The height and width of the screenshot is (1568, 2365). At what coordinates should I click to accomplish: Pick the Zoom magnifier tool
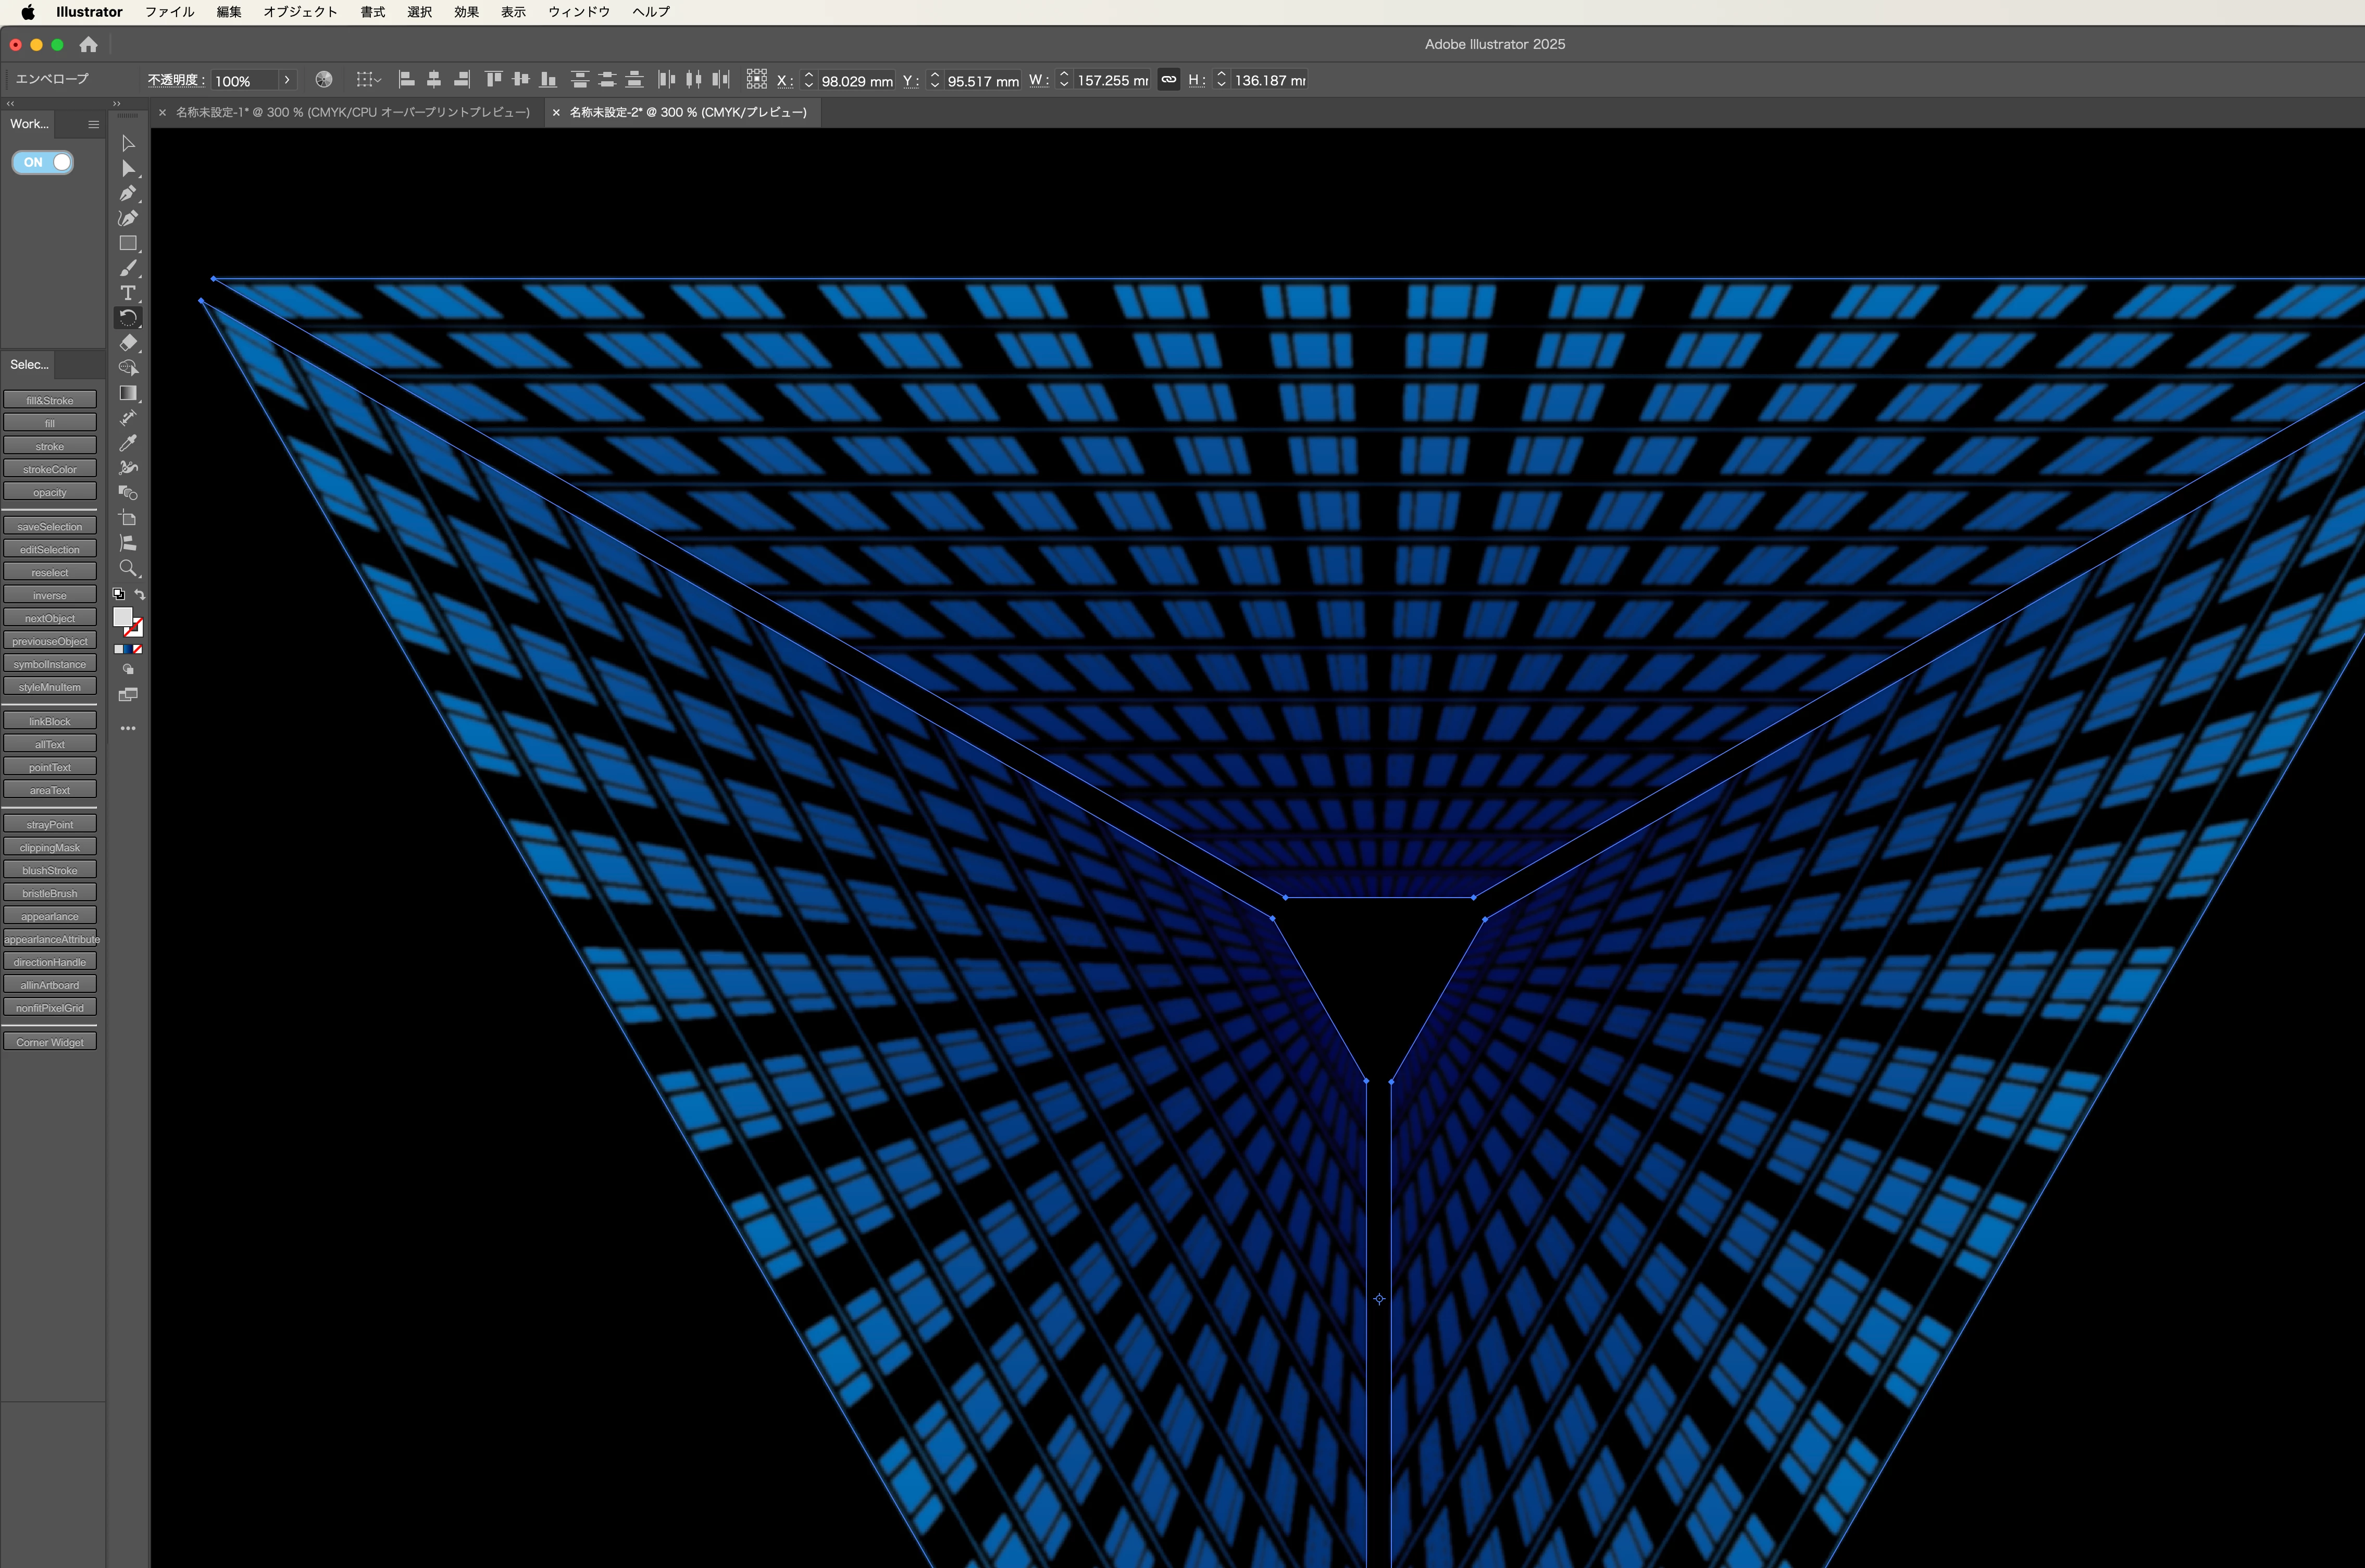pyautogui.click(x=128, y=568)
